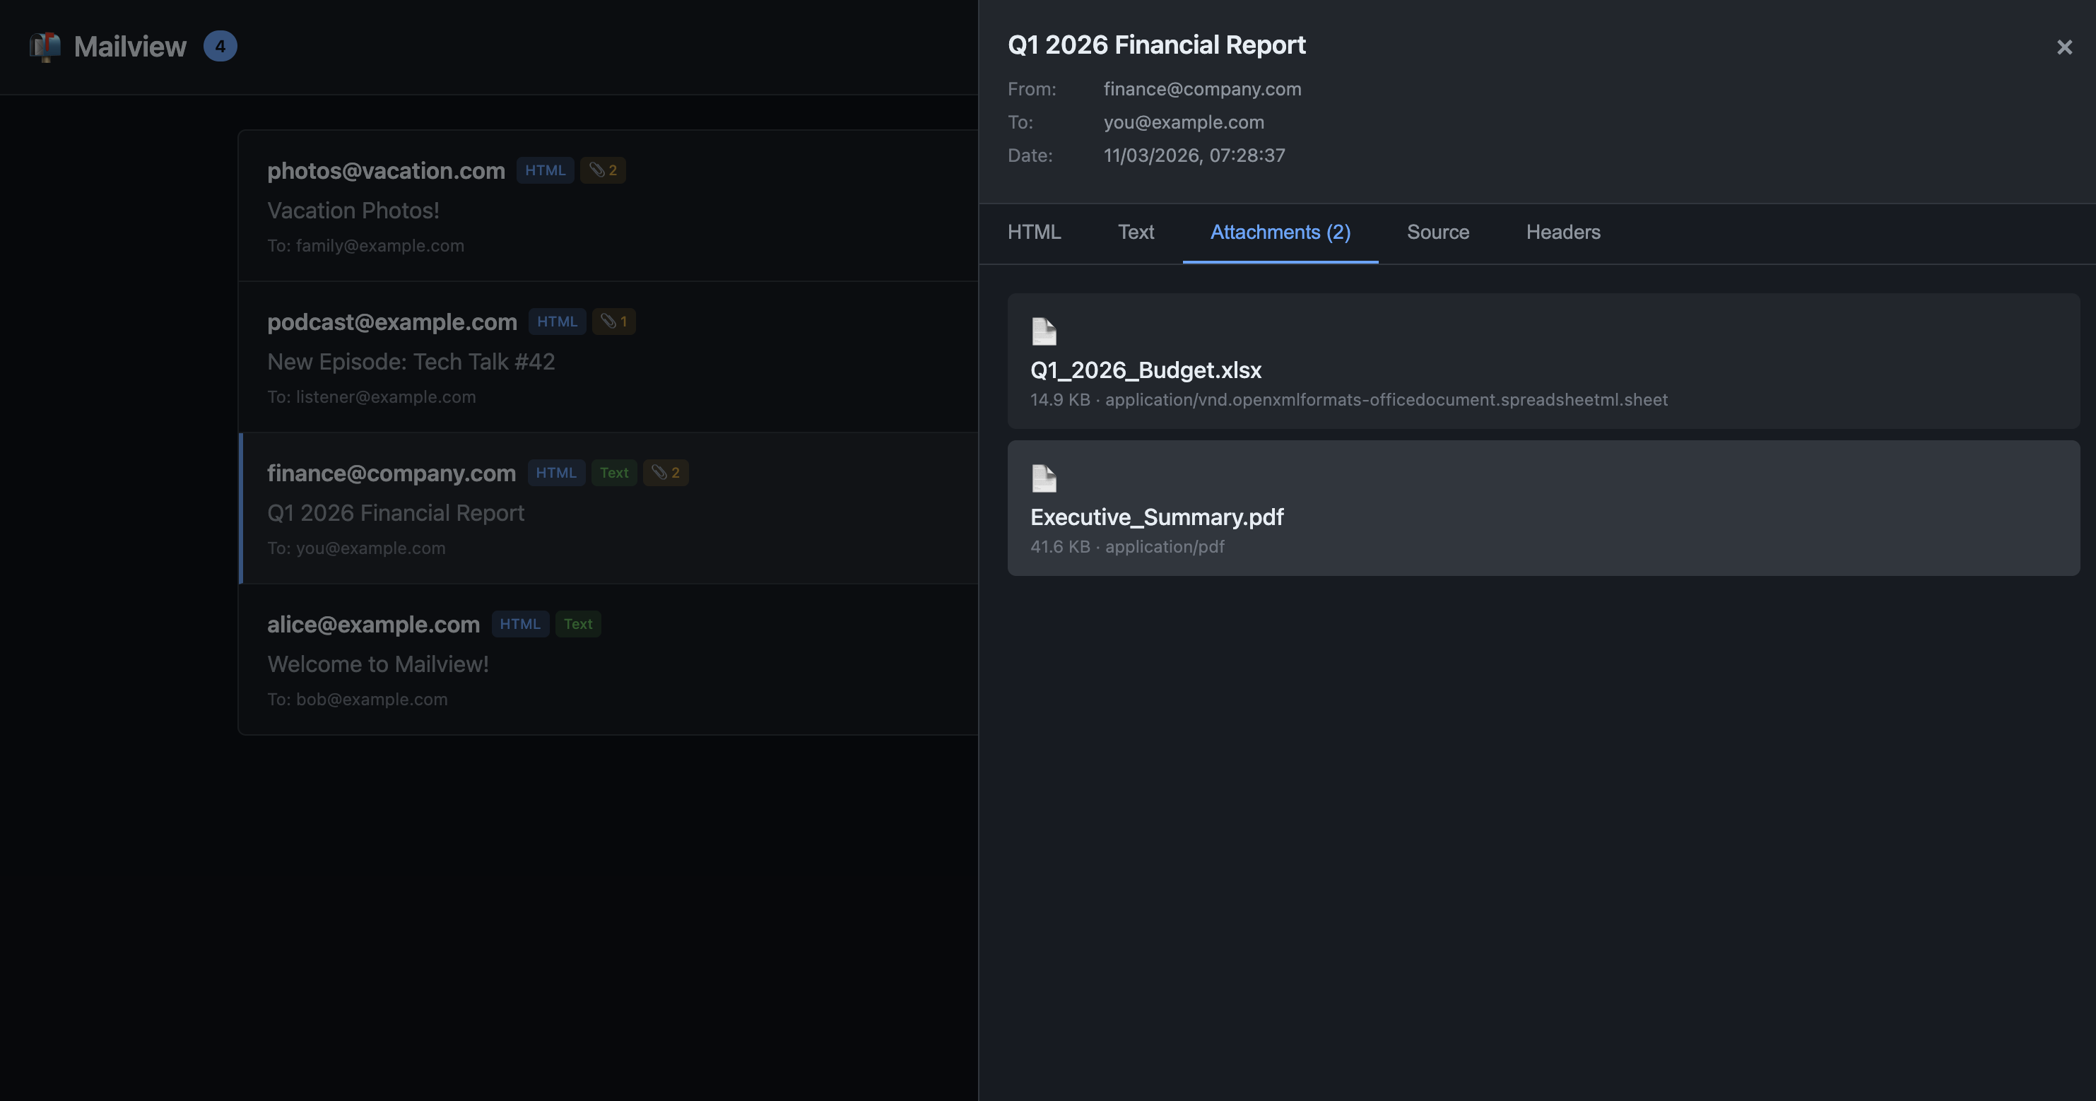2096x1101 pixels.
Task: Click sender finance@company.com in the list
Action: click(391, 473)
